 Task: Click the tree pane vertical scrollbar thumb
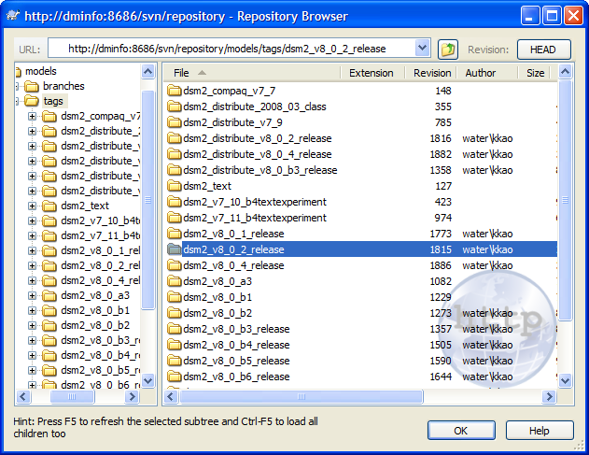click(x=148, y=200)
